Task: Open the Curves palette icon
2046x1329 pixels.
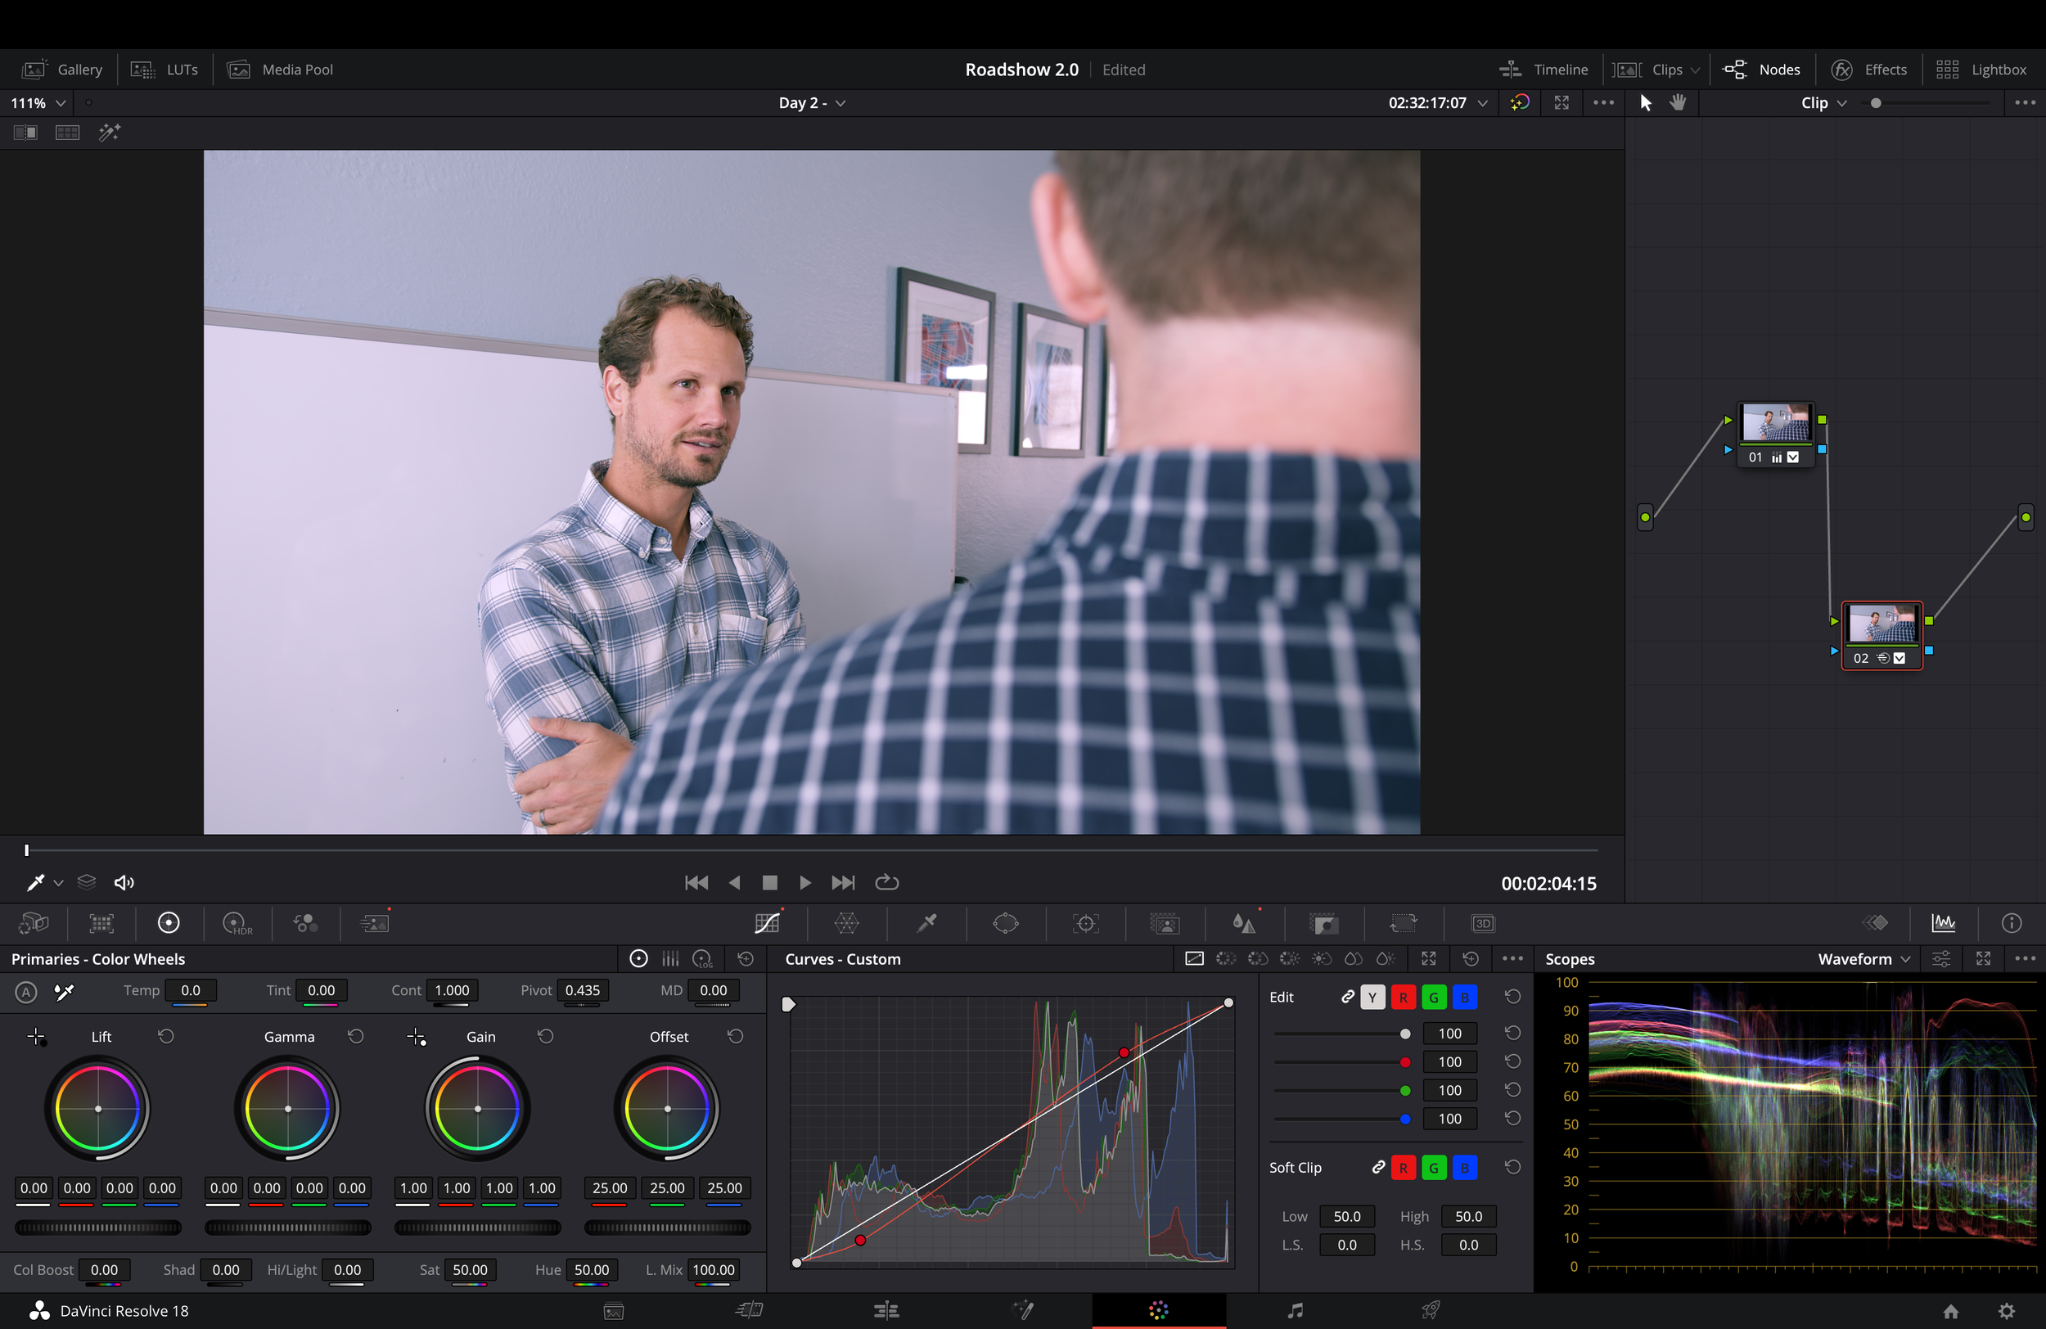Action: [x=767, y=923]
